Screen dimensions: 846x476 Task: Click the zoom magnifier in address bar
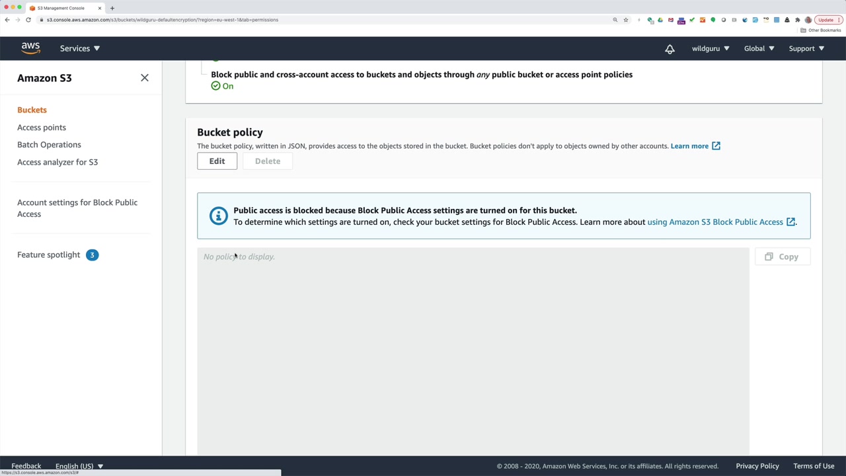(x=615, y=20)
